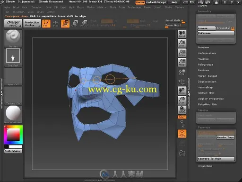Click the Crease button
The image size is (242, 182).
pyautogui.click(x=207, y=28)
